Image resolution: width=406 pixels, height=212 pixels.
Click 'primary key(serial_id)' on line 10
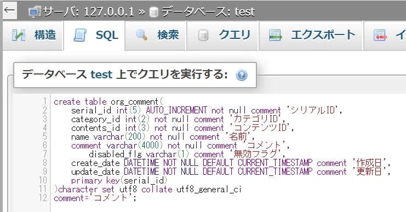point(119,180)
